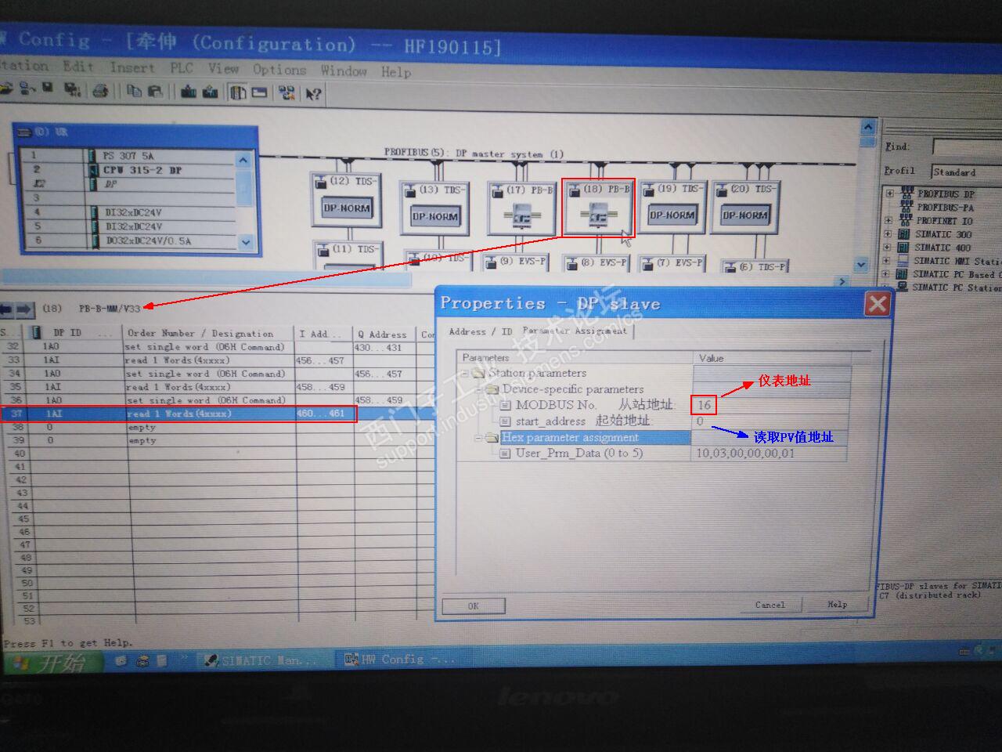Viewport: 1002px width, 752px height.
Task: Open the Insert menu
Action: [x=132, y=67]
